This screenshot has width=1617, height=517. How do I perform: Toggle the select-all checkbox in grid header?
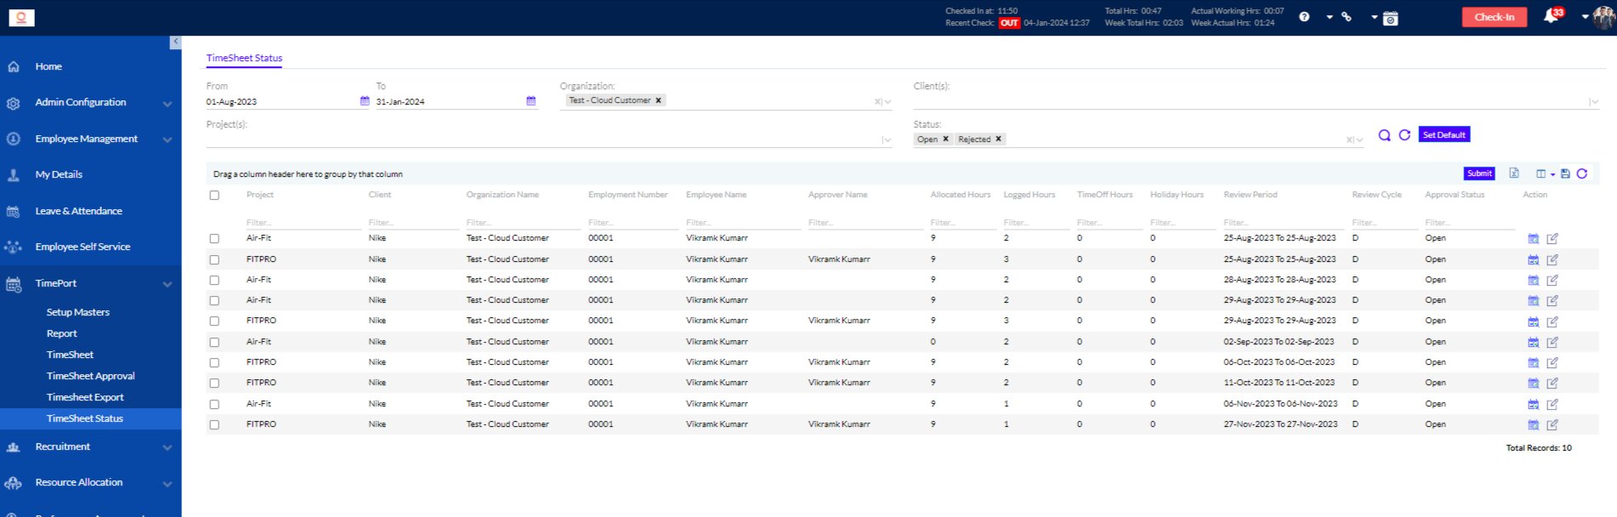click(x=214, y=196)
